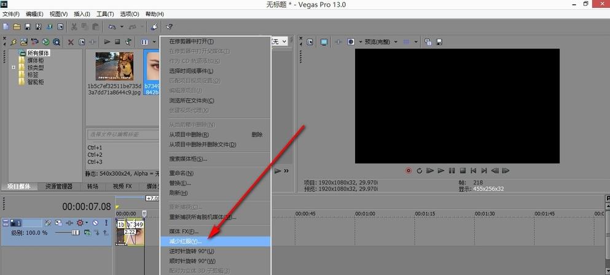Select 智能柜 folder in media tree

(x=36, y=82)
